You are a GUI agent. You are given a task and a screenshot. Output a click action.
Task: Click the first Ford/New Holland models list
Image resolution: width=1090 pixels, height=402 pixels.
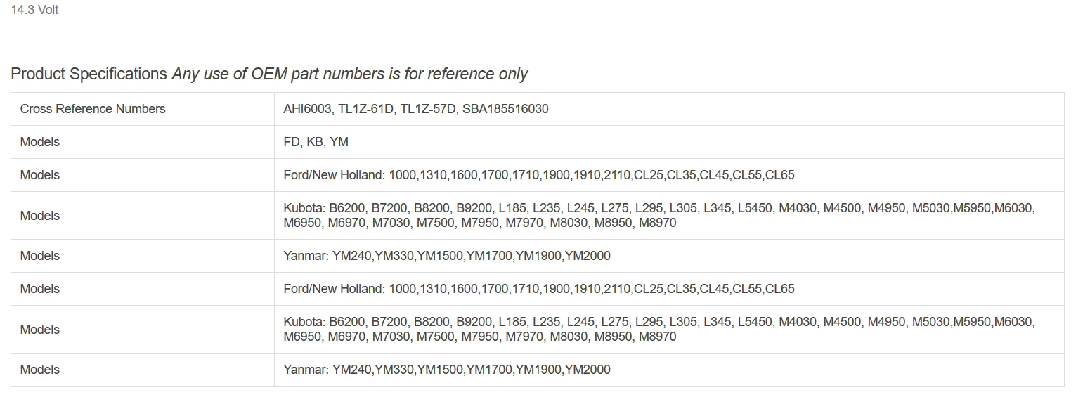click(x=538, y=175)
